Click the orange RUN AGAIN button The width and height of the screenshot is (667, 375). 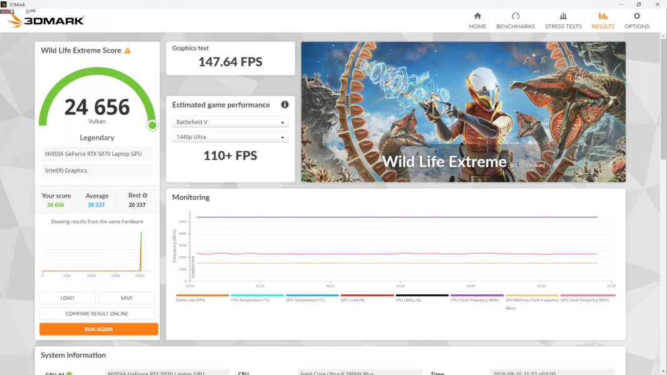pyautogui.click(x=99, y=329)
